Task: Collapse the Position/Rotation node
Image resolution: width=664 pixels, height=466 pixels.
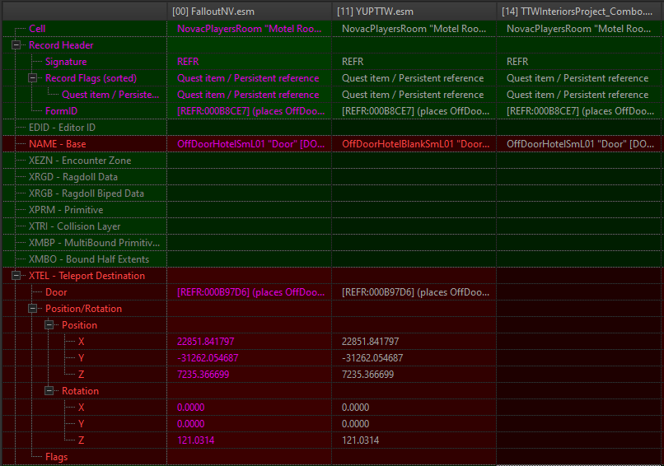Action: (33, 309)
